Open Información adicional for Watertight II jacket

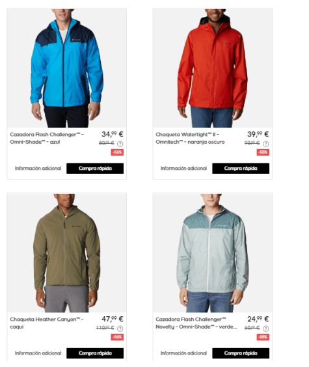click(x=183, y=169)
